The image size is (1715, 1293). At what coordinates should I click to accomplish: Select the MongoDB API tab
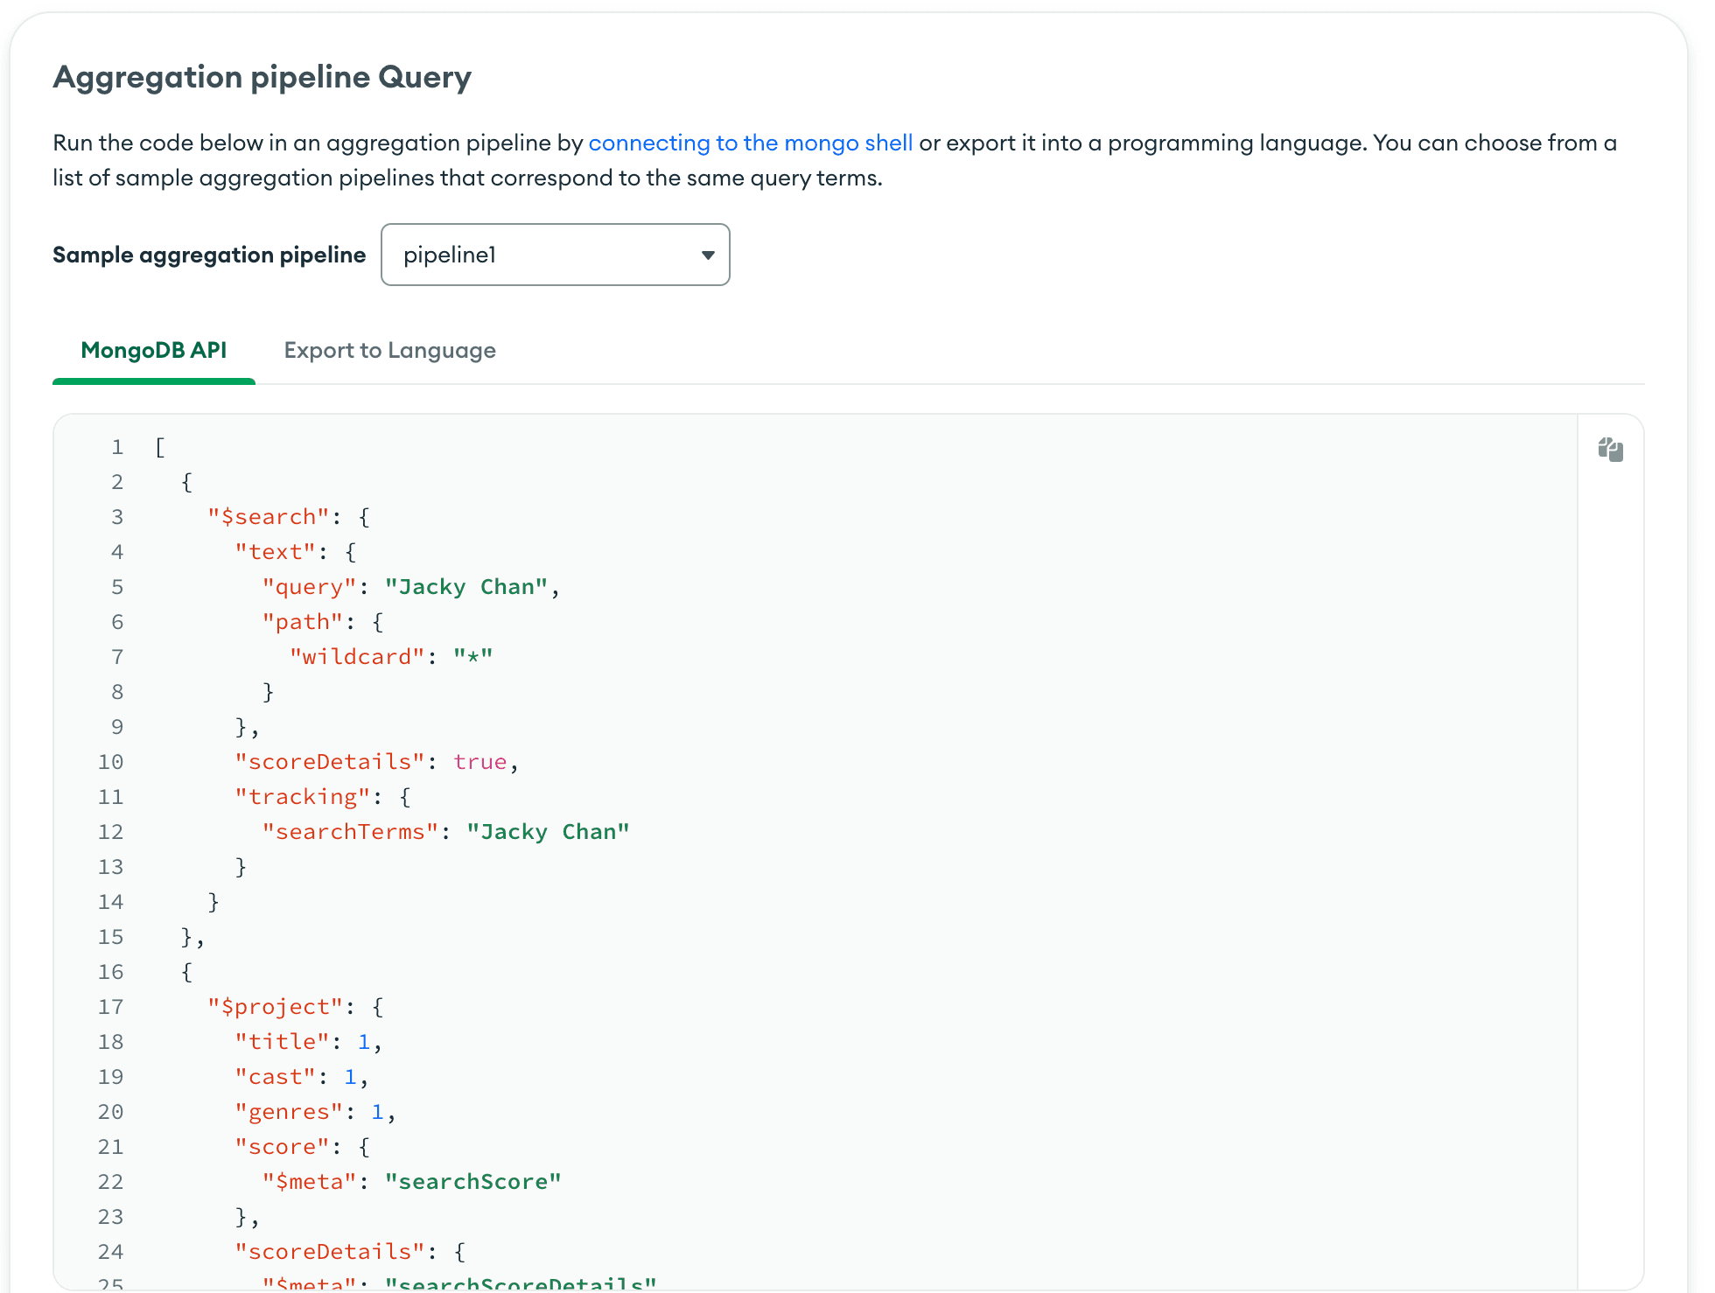pyautogui.click(x=152, y=349)
